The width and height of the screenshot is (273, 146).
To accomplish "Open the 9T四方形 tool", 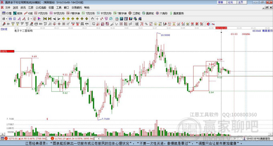I will (x=104, y=13).
